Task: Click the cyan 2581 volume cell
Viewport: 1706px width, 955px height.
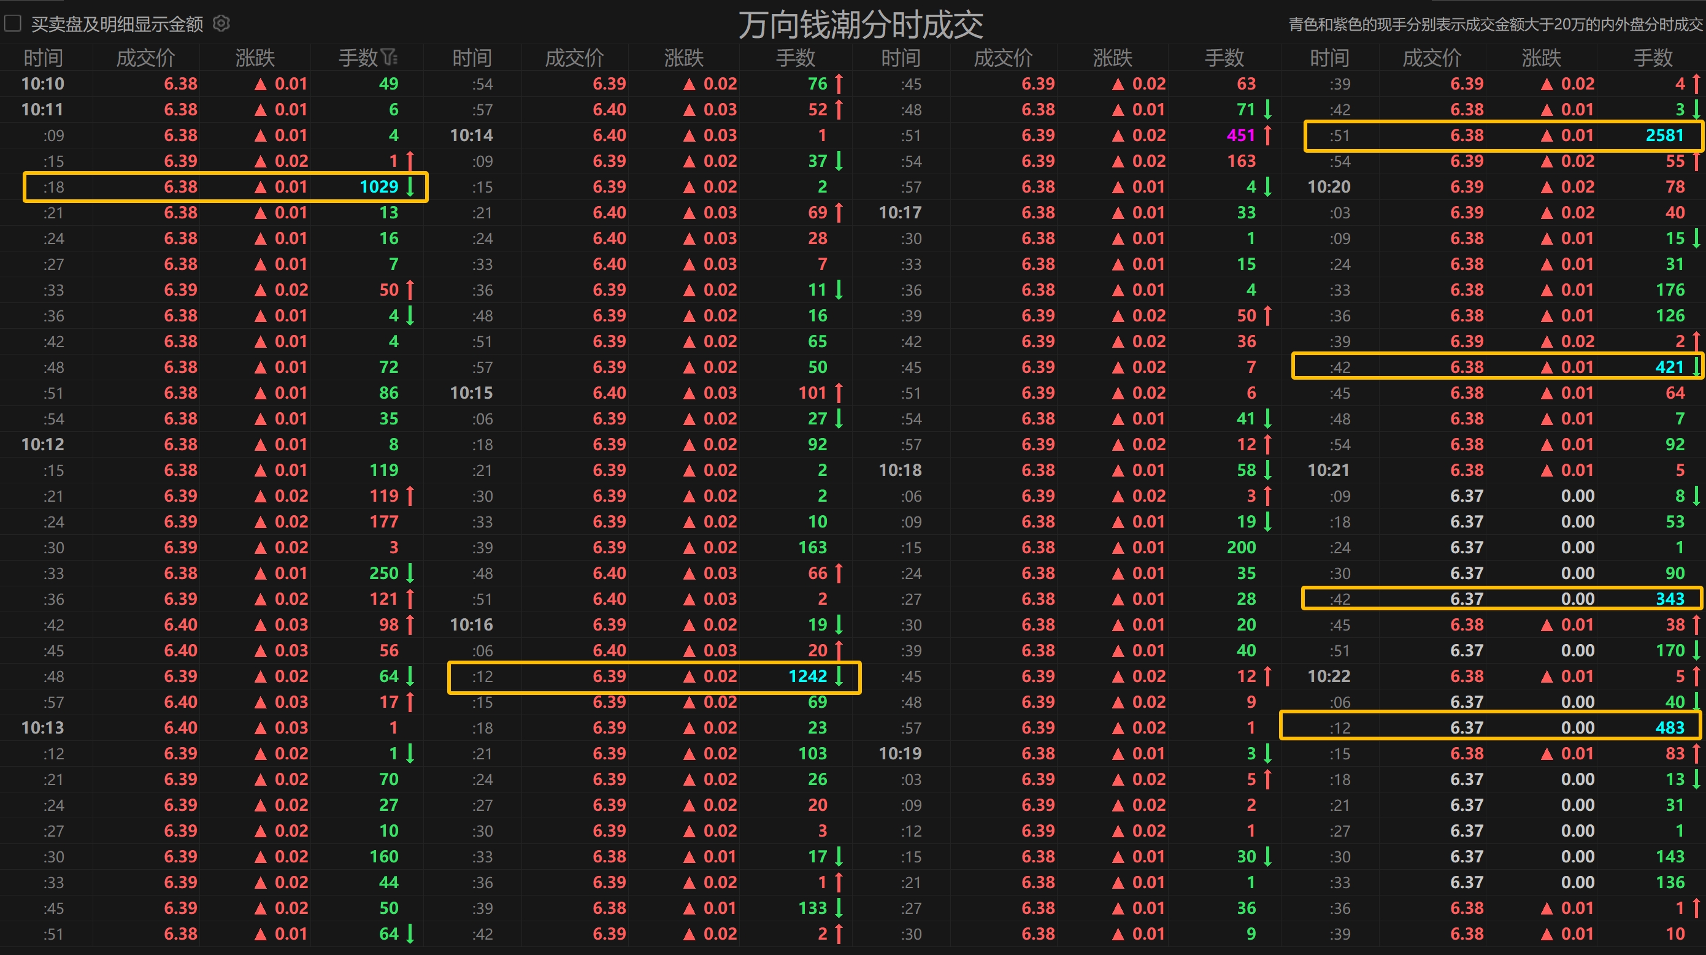Action: pos(1664,136)
